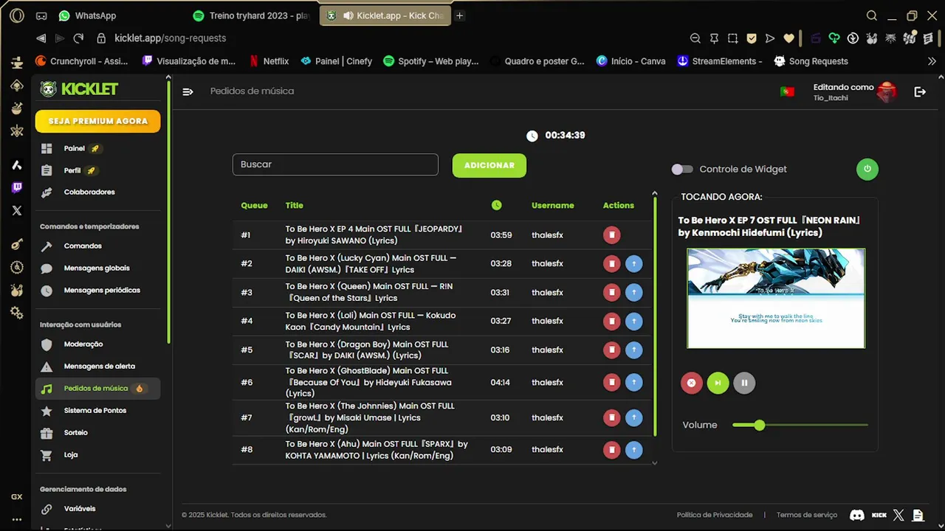The image size is (945, 531).
Task: Open Discord icon in footer
Action: [x=857, y=515]
